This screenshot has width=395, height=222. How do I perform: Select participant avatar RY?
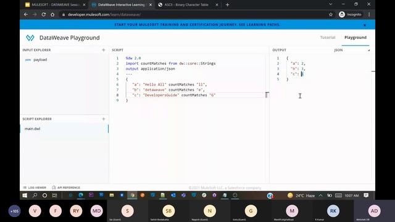[76, 211]
